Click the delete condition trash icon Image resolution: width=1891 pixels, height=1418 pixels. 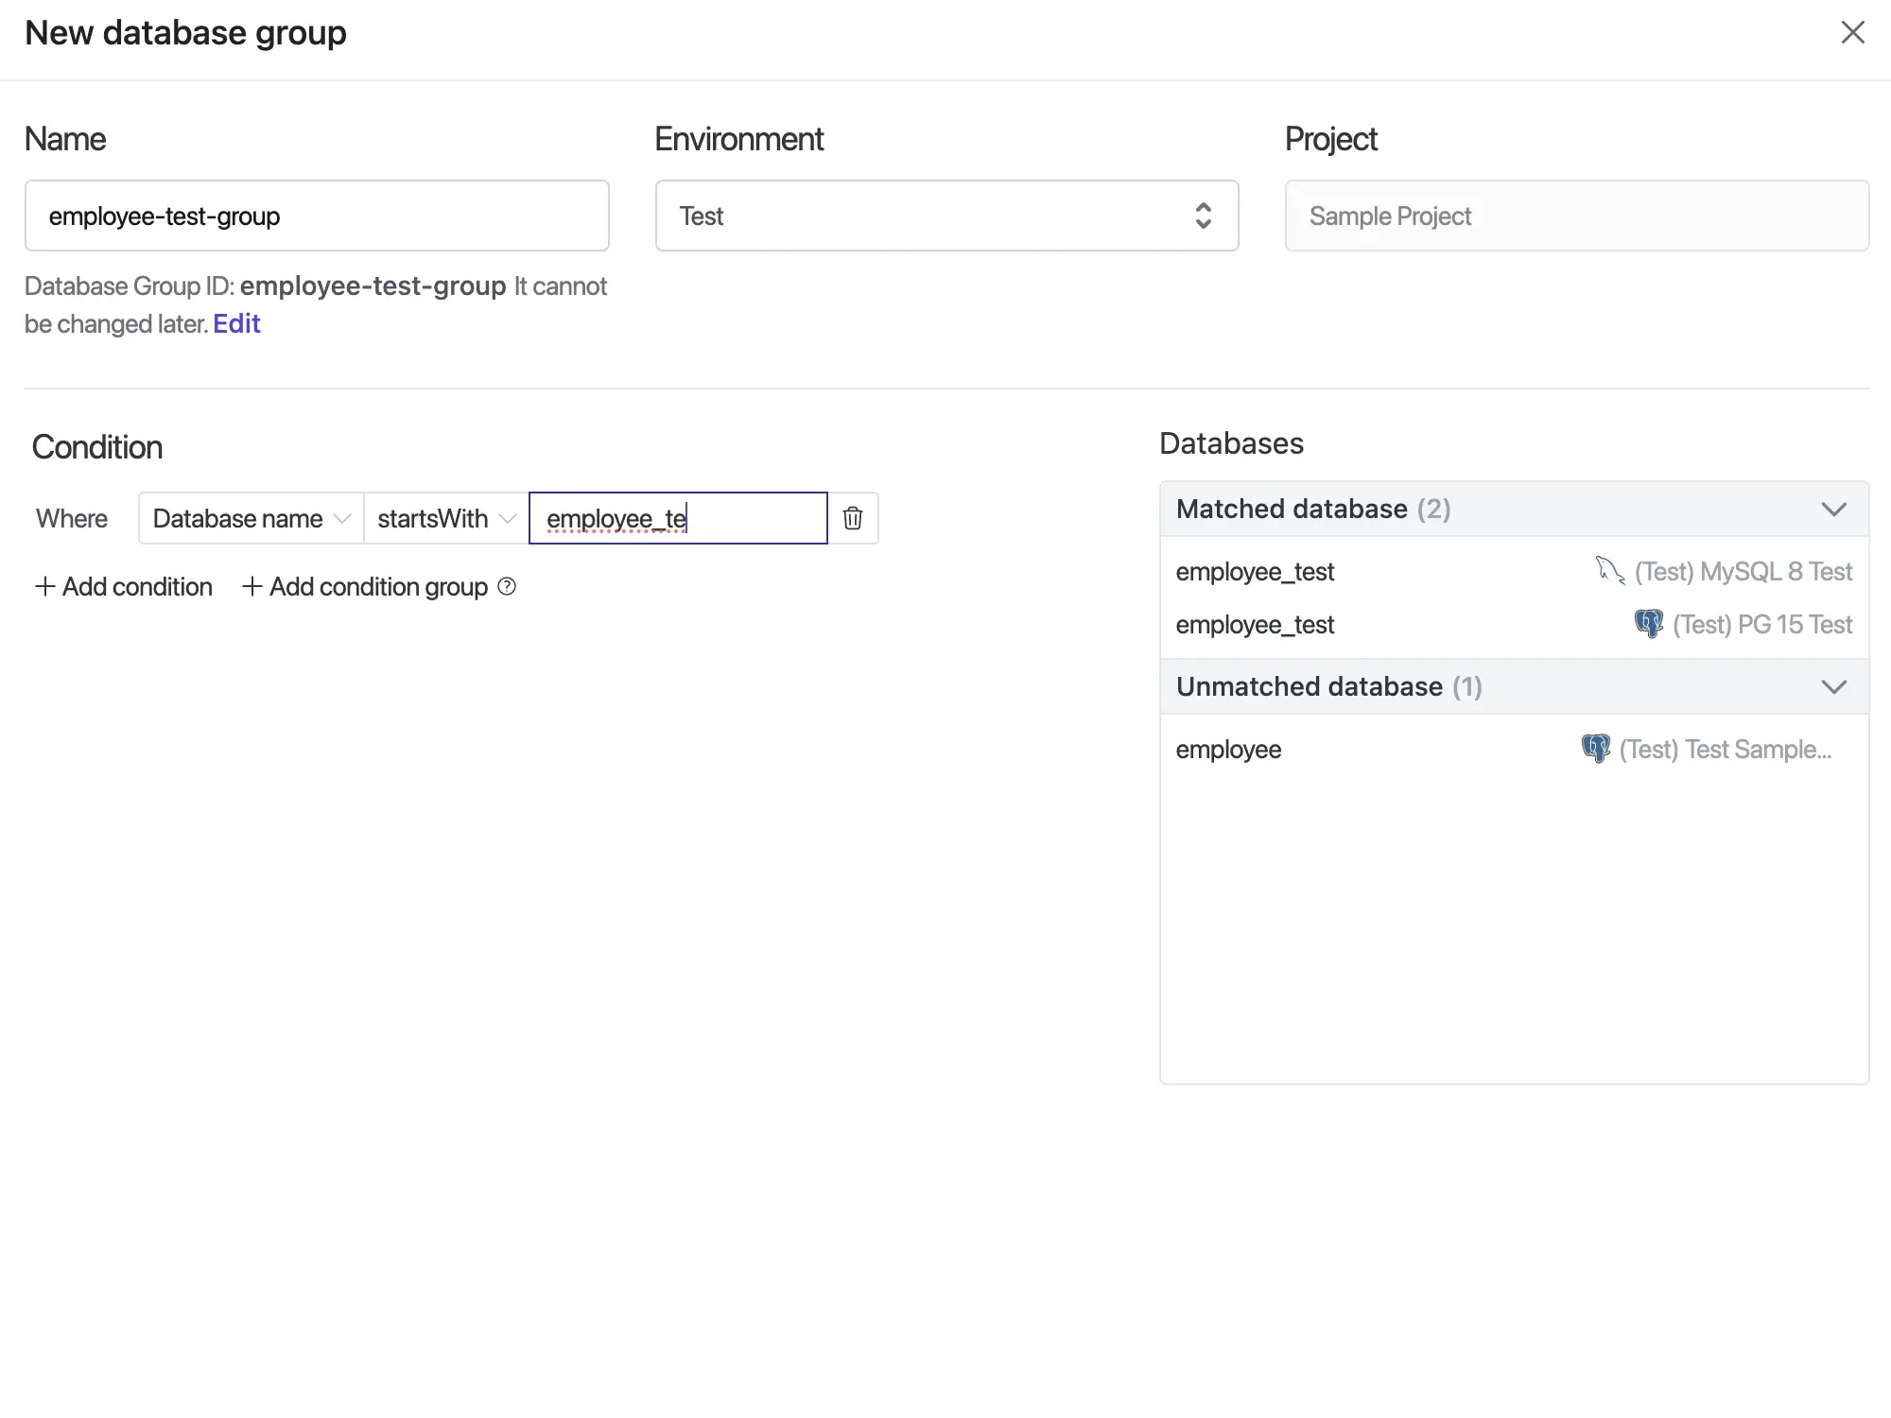click(853, 518)
